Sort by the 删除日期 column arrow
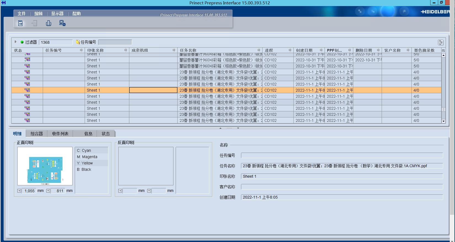The image size is (455, 242). (x=378, y=50)
